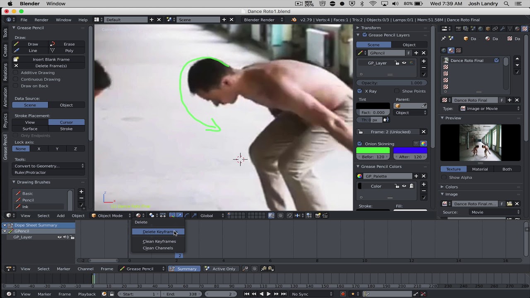Click the Erase button
Viewport: 530px width, 298px height.
tap(67, 44)
